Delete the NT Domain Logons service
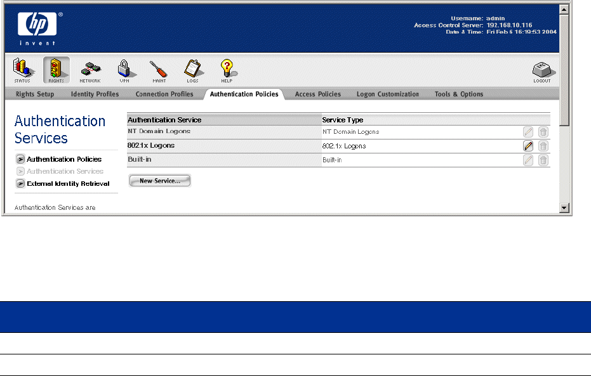This screenshot has width=591, height=376. tap(543, 132)
